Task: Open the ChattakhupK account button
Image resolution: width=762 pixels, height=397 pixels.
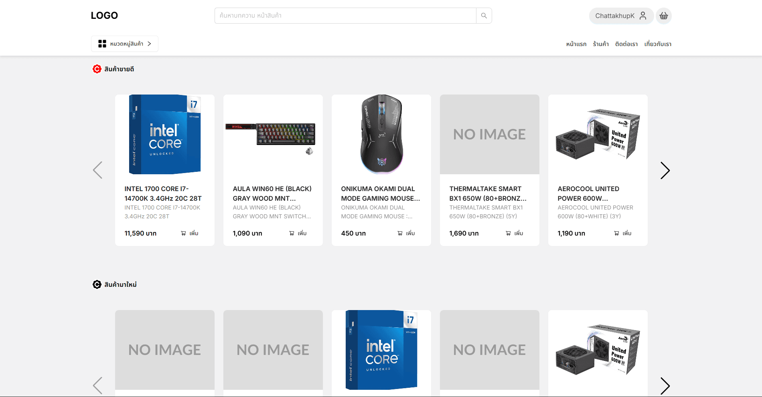Action: 621,16
